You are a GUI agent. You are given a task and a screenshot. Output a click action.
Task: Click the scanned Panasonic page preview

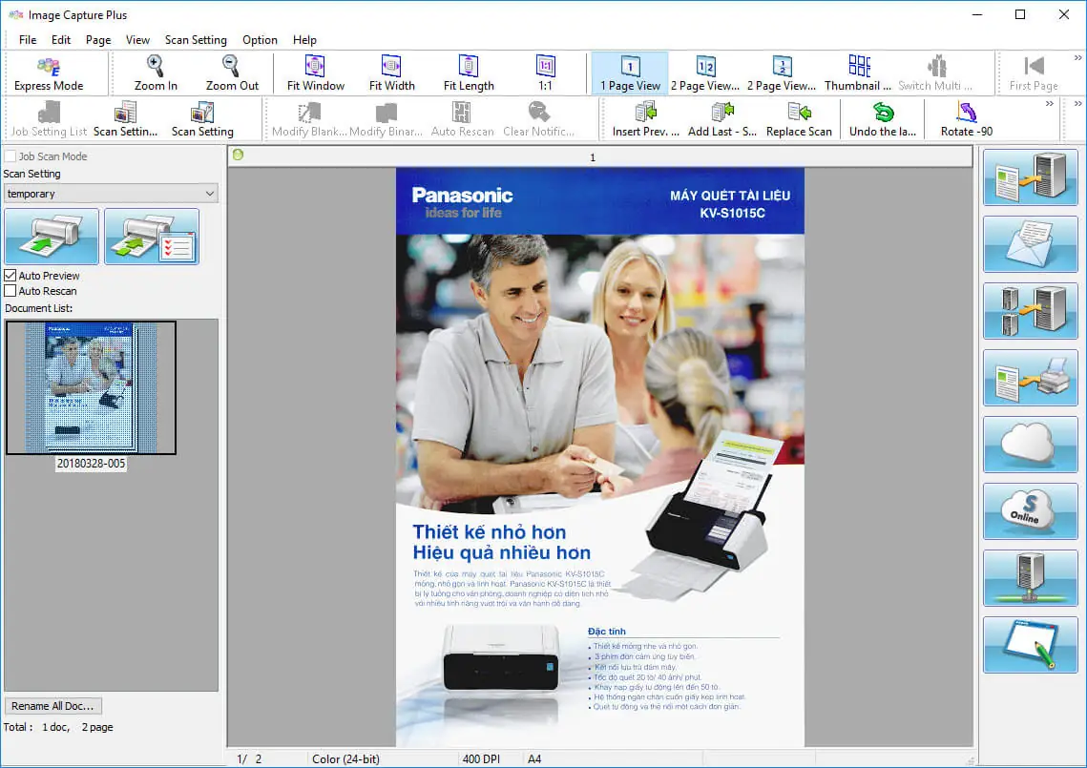(599, 457)
